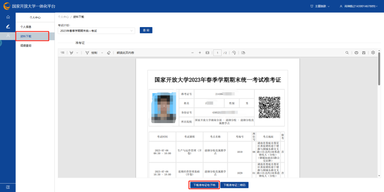Save the PDF using the disk icon
Viewport: 384px width, 192px height.
(x=364, y=53)
